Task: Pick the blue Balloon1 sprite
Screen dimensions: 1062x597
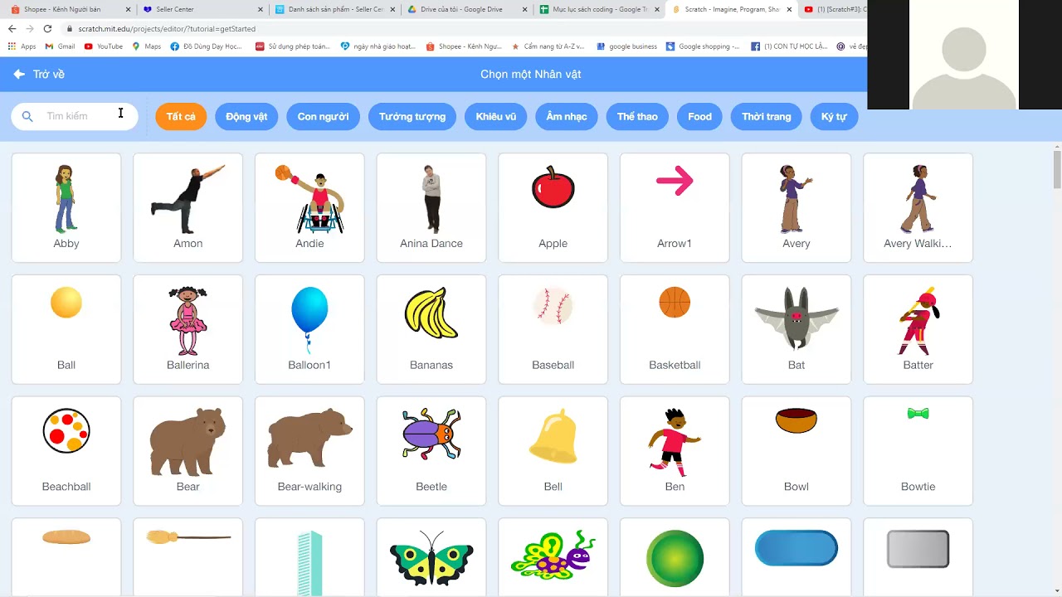Action: click(x=309, y=329)
